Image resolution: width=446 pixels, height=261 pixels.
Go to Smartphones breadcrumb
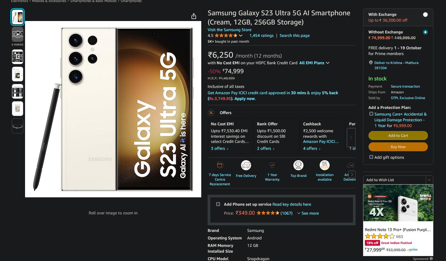click(x=131, y=1)
